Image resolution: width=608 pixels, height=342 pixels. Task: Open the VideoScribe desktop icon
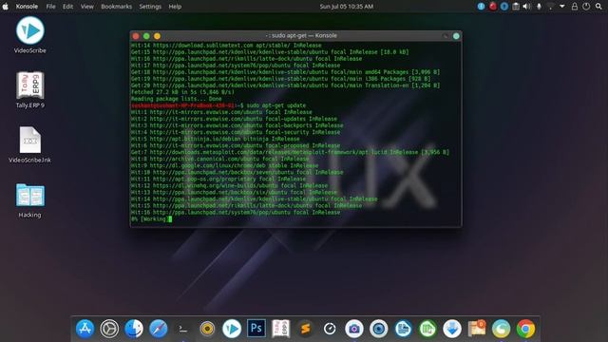29,35
